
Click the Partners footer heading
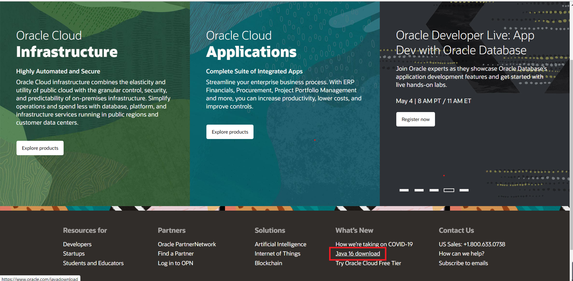click(x=172, y=230)
